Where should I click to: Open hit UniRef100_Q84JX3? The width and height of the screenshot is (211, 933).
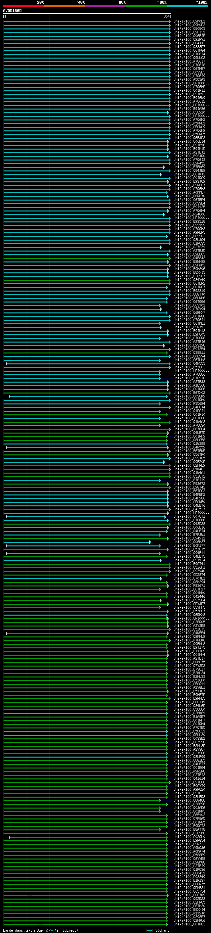[x=189, y=43]
